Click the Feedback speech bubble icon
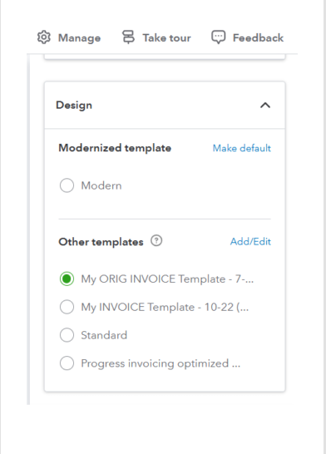326x454 pixels. [x=218, y=37]
